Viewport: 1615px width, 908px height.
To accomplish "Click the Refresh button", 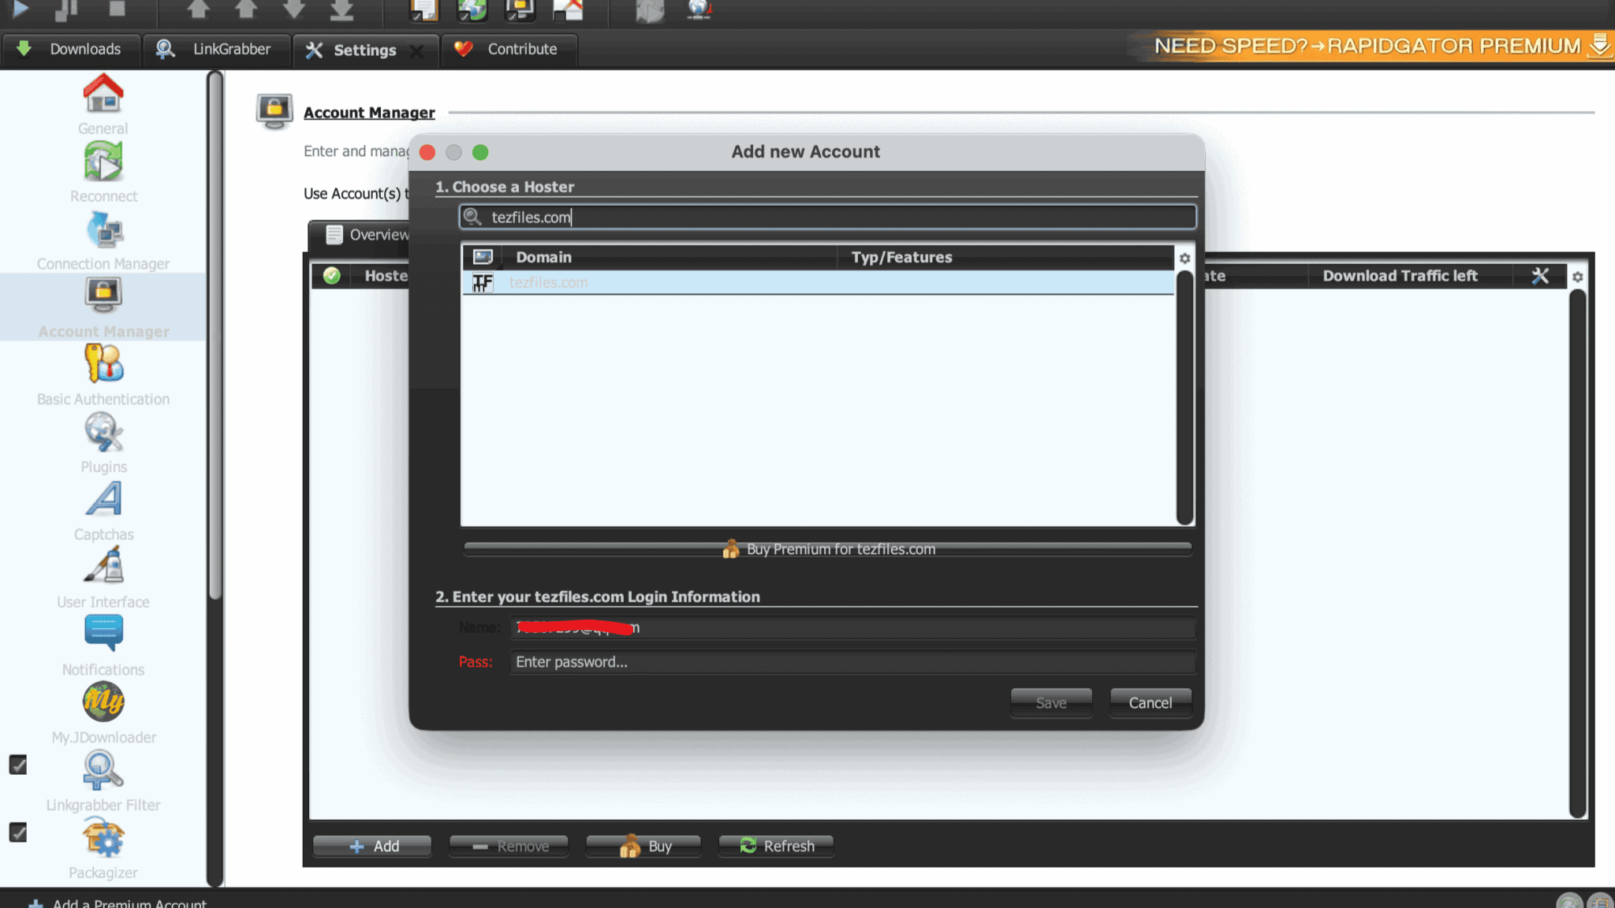I will pos(777,846).
